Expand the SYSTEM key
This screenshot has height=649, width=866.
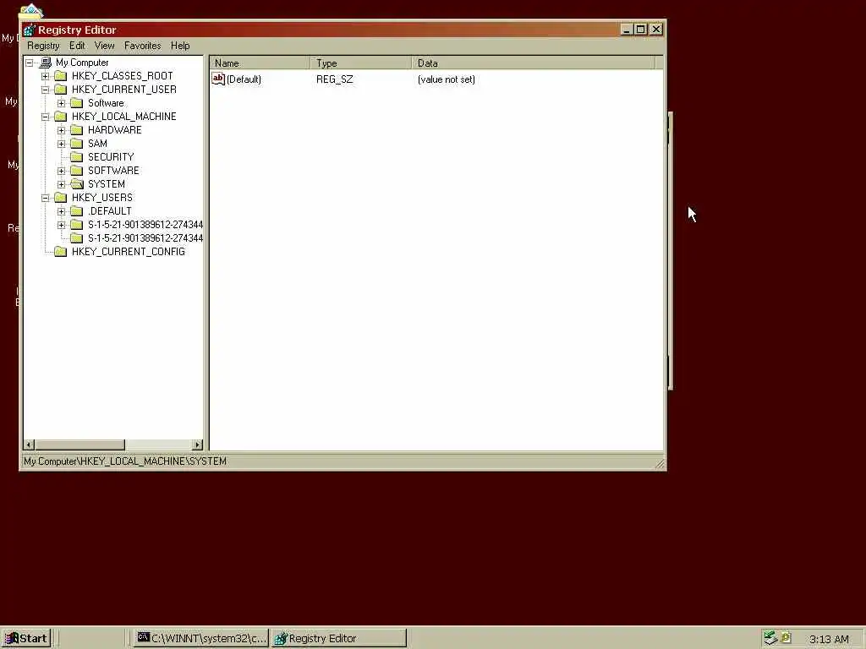point(61,184)
